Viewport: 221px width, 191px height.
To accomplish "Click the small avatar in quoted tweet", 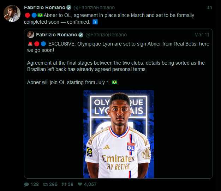I will (x=31, y=35).
